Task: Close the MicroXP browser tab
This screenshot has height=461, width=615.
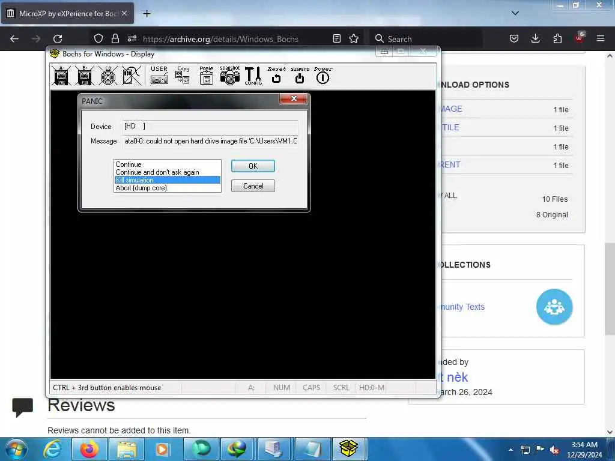Action: pos(124,13)
